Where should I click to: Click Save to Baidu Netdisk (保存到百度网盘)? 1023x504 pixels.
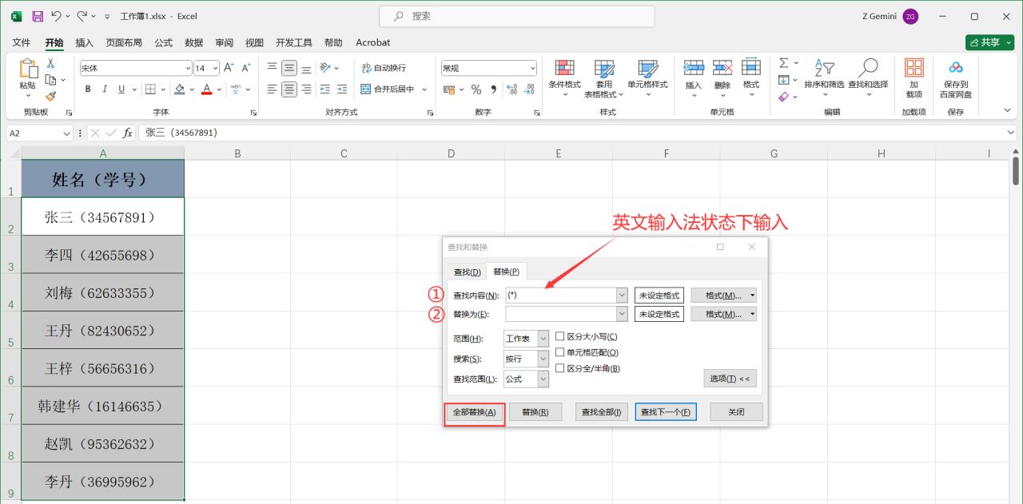tap(956, 78)
